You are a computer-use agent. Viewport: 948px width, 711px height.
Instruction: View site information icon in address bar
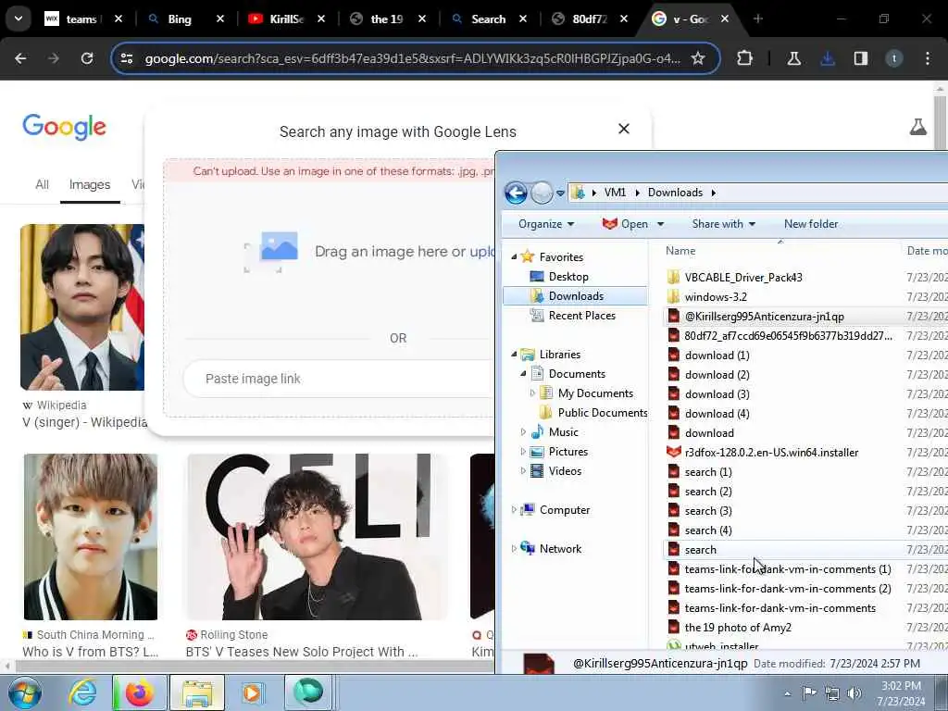pos(127,58)
